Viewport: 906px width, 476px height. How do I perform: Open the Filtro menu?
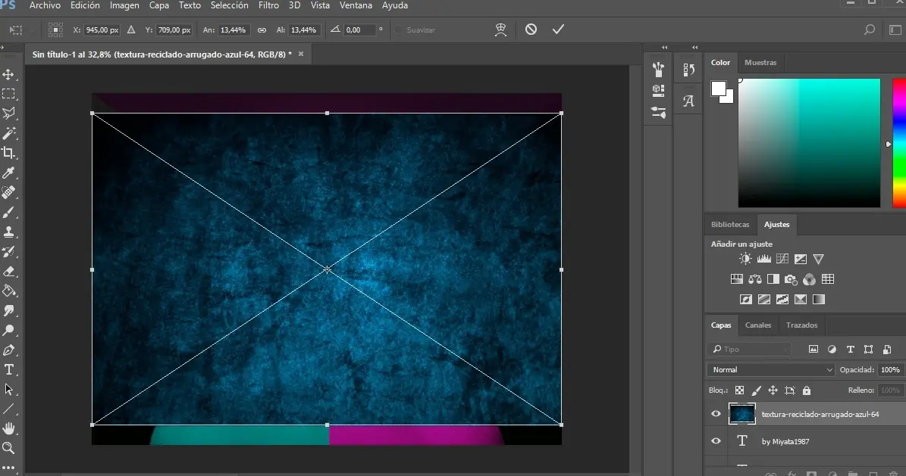[x=268, y=5]
